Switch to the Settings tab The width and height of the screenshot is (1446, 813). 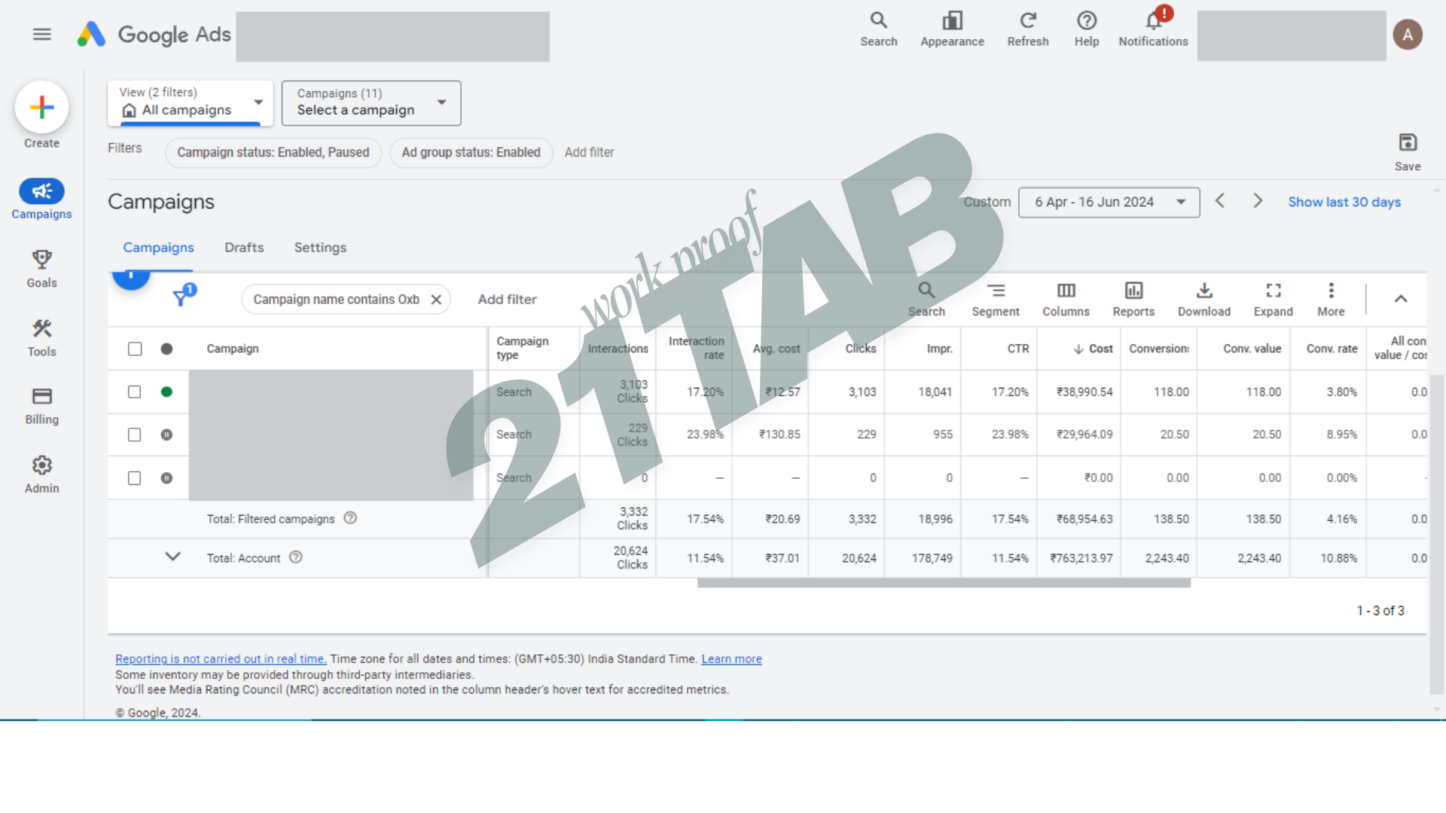pyautogui.click(x=320, y=248)
